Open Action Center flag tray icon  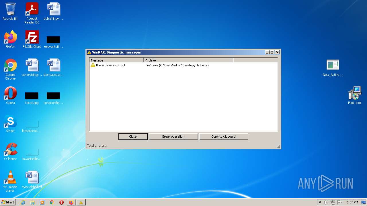(x=340, y=202)
